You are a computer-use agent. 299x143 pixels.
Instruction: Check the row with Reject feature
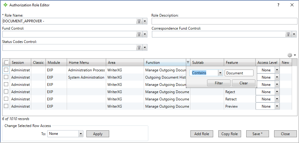(x=6, y=92)
